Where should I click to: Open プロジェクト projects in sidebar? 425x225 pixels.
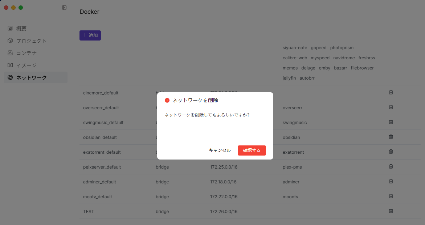[31, 41]
